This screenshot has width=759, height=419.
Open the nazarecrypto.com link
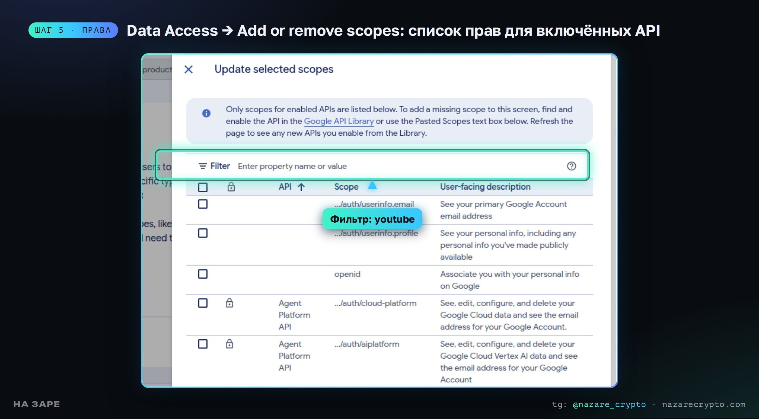(x=704, y=404)
